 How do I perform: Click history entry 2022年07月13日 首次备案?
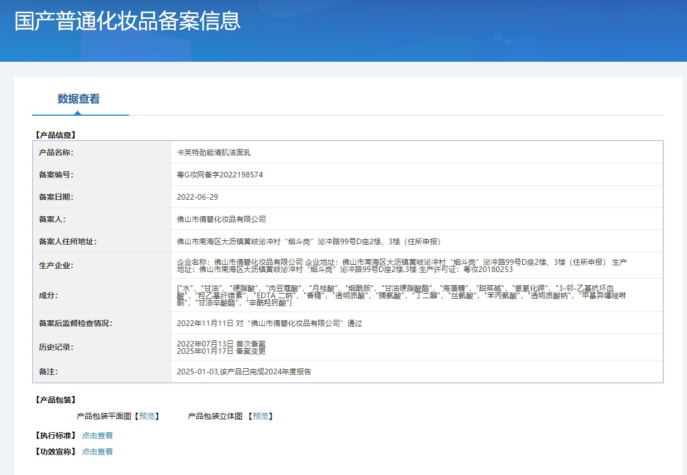coord(221,344)
